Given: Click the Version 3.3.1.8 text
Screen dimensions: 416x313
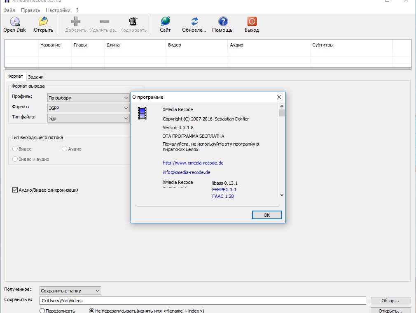Looking at the screenshot, I should tap(178, 128).
